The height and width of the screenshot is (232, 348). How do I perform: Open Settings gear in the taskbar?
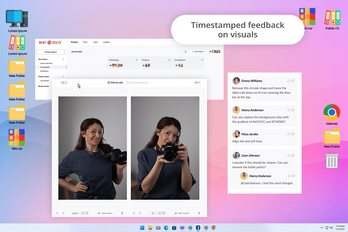coord(206,228)
